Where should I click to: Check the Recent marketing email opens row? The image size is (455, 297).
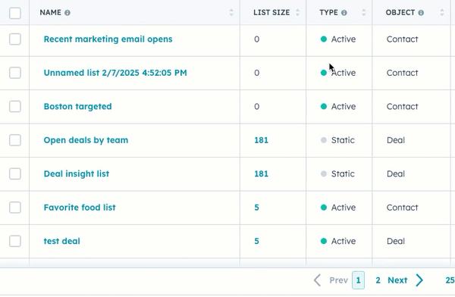tap(15, 39)
